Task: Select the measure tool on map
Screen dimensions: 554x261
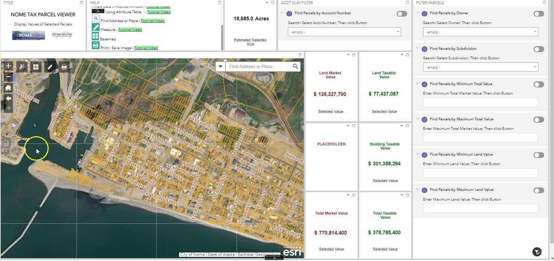Action: [x=50, y=67]
